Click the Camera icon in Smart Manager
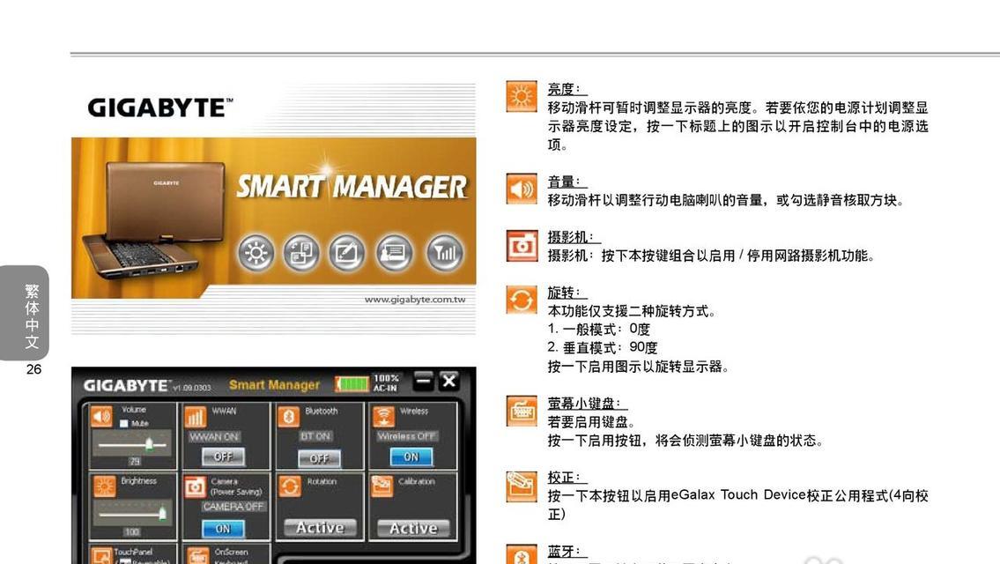This screenshot has height=564, width=1000. [x=195, y=486]
